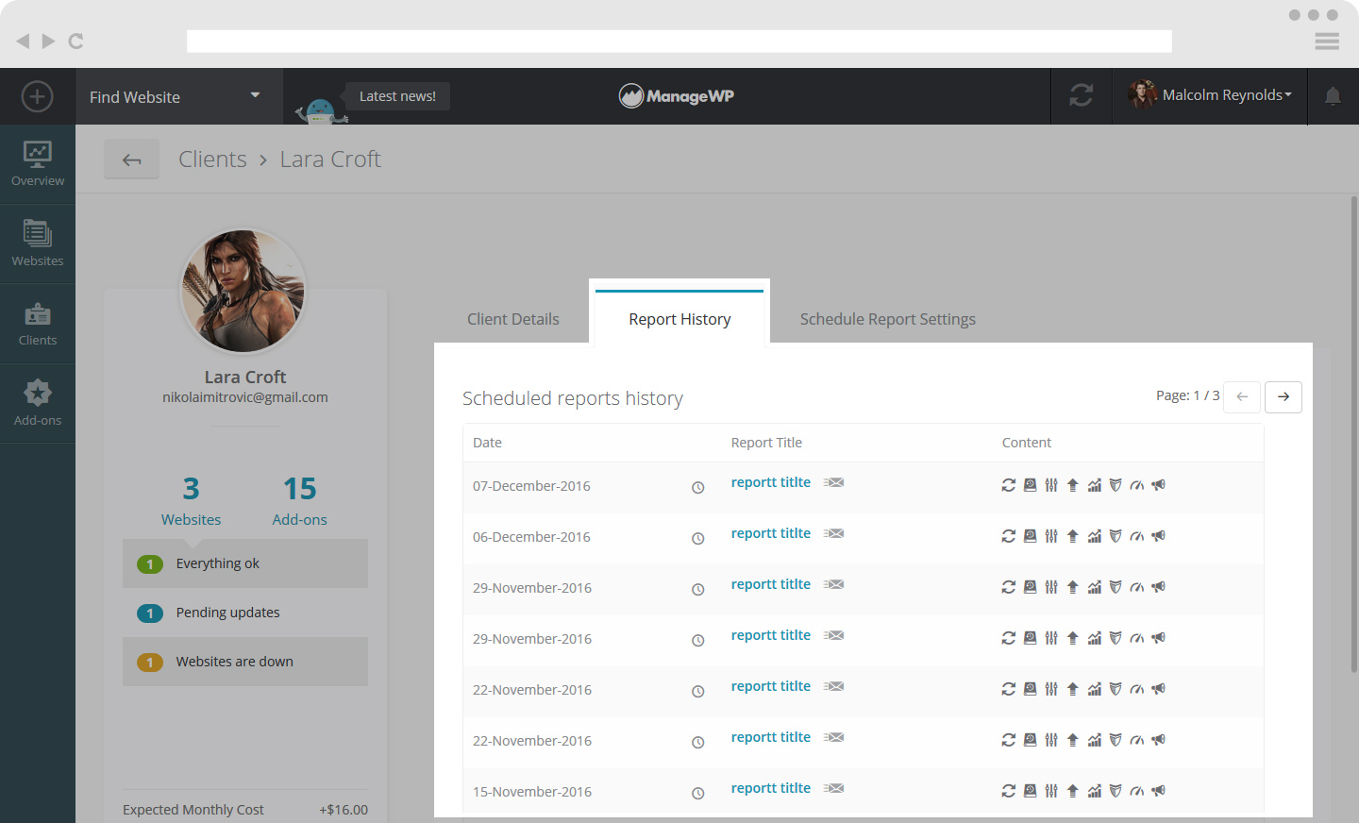Open the Find Website dropdown
This screenshot has height=823, width=1359.
click(x=178, y=96)
